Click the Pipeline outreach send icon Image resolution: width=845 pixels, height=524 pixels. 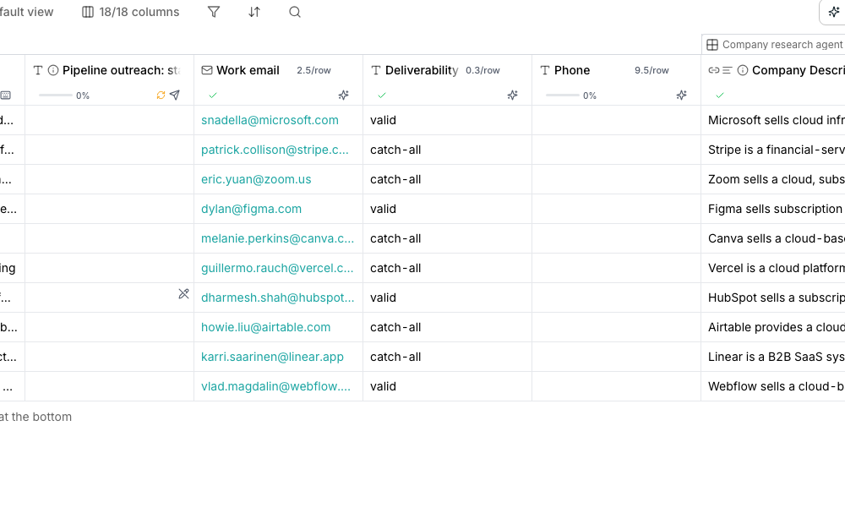(175, 96)
